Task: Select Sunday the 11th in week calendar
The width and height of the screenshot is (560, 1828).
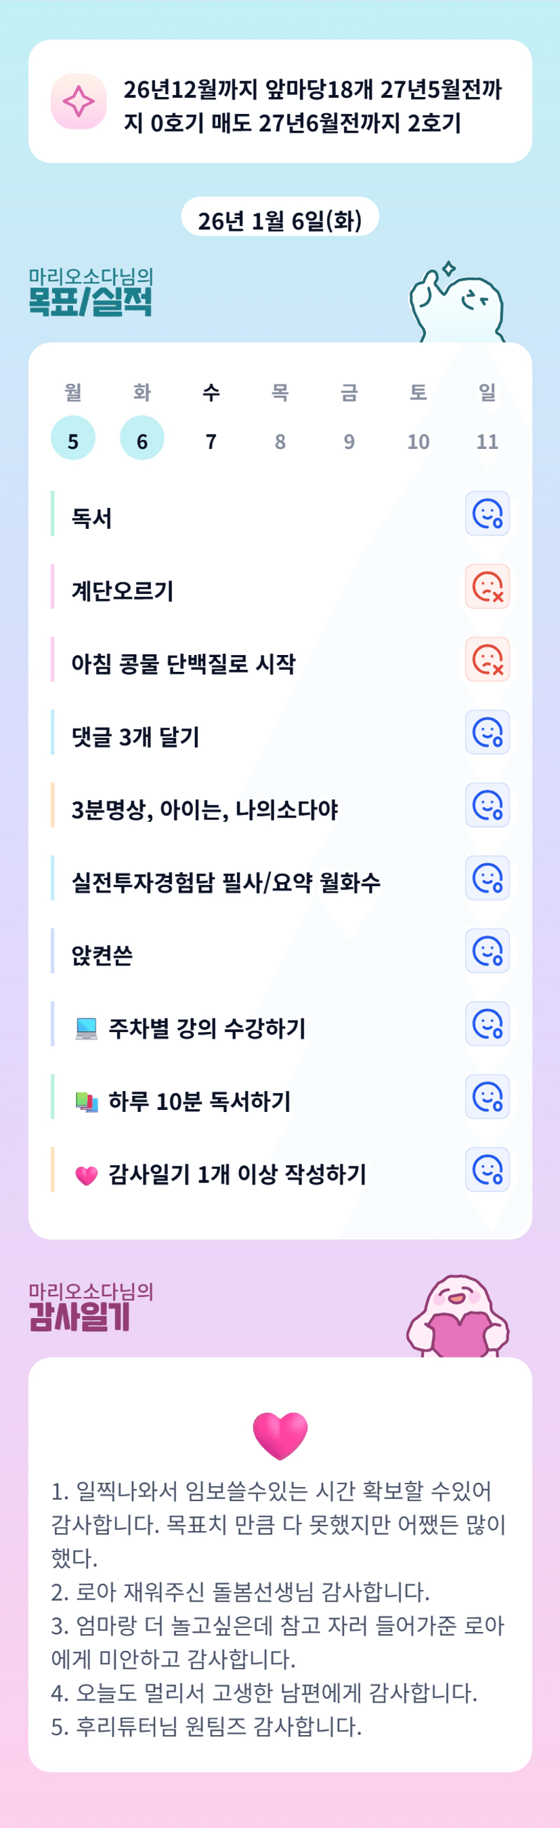Action: (x=487, y=441)
